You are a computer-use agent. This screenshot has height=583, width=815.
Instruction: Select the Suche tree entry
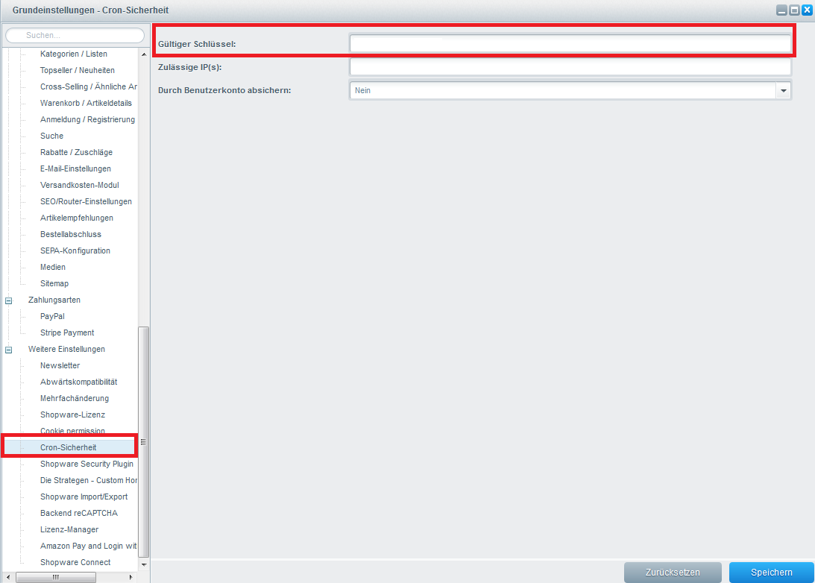click(x=51, y=136)
